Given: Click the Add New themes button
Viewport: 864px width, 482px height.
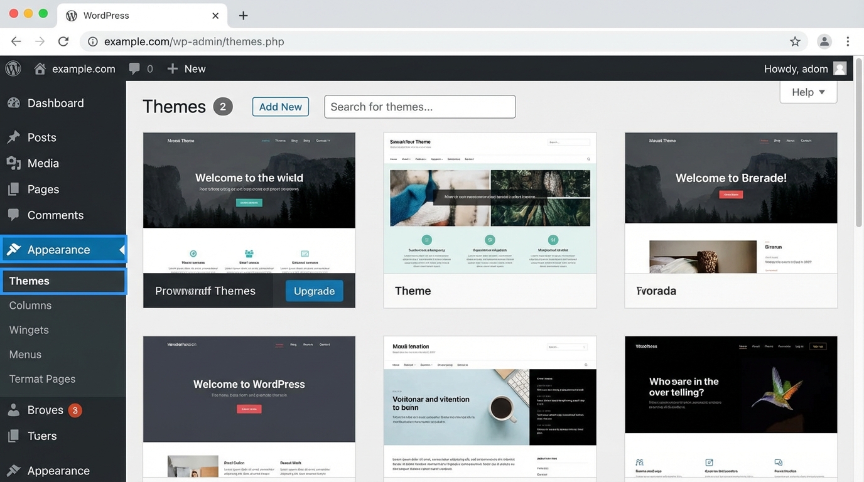Looking at the screenshot, I should pos(280,107).
